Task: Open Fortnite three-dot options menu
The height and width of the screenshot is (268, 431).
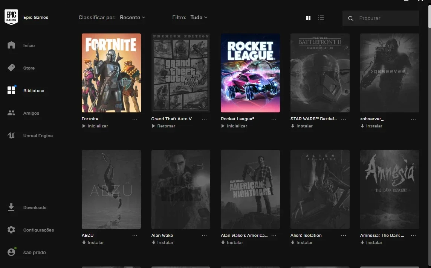Action: 135,119
